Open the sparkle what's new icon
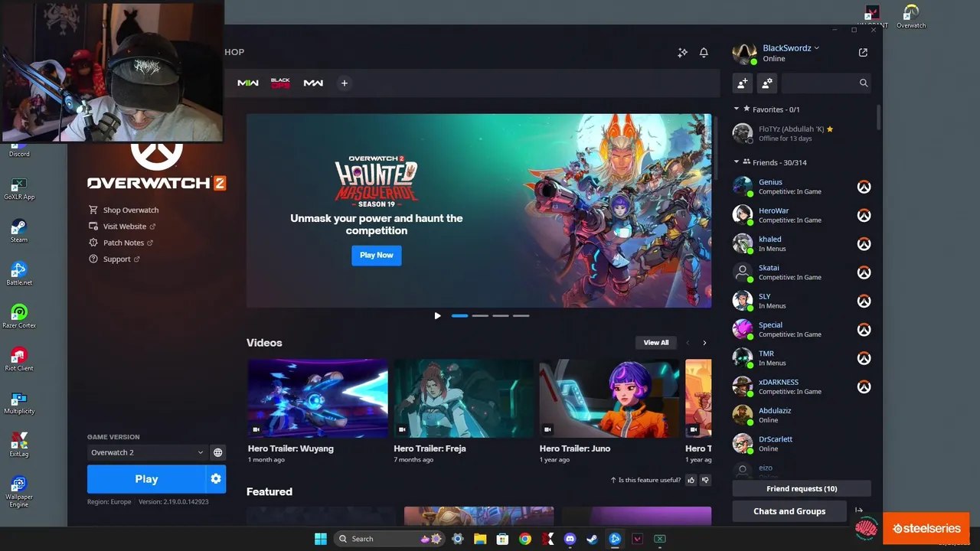980x551 pixels. click(x=682, y=53)
